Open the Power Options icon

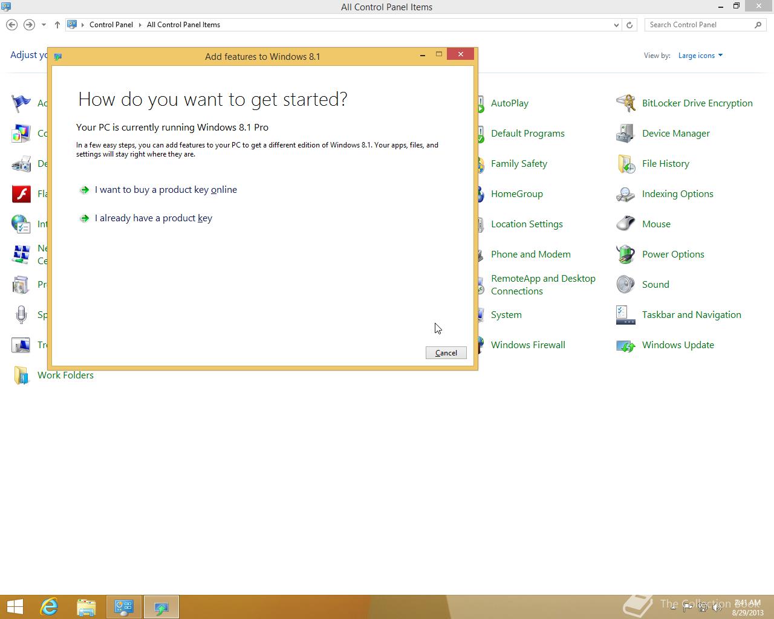625,254
